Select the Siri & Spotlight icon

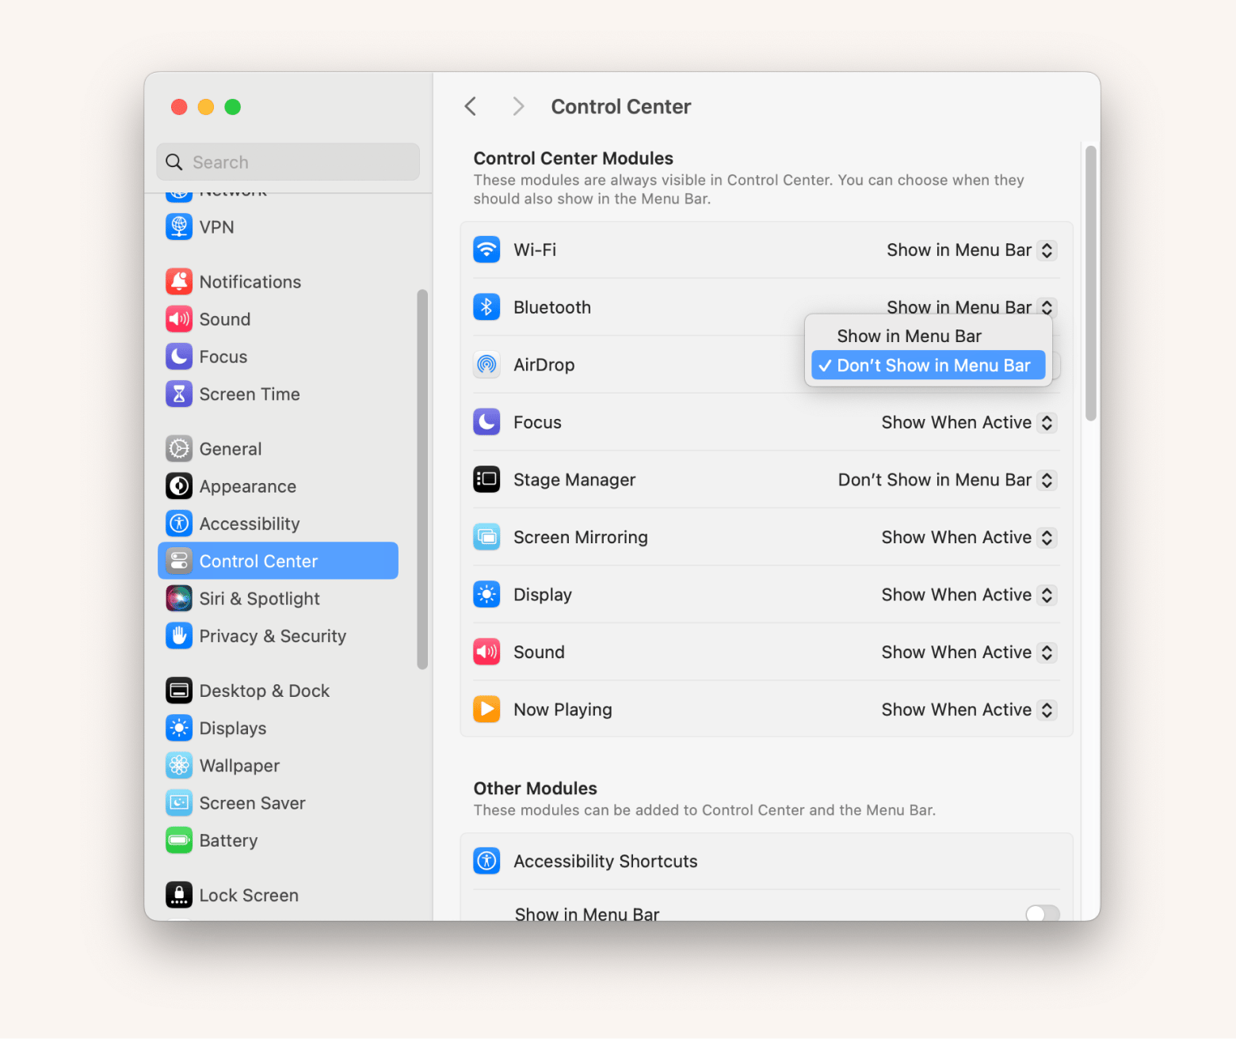179,599
